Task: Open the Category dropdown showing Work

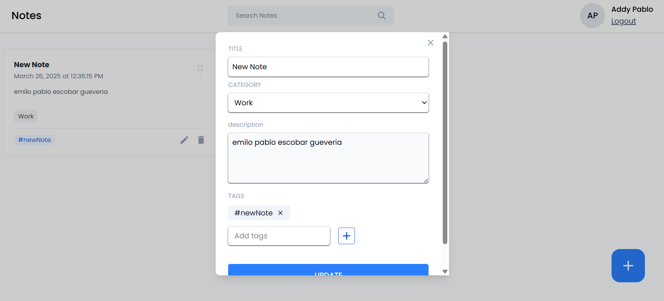Action: pyautogui.click(x=328, y=103)
